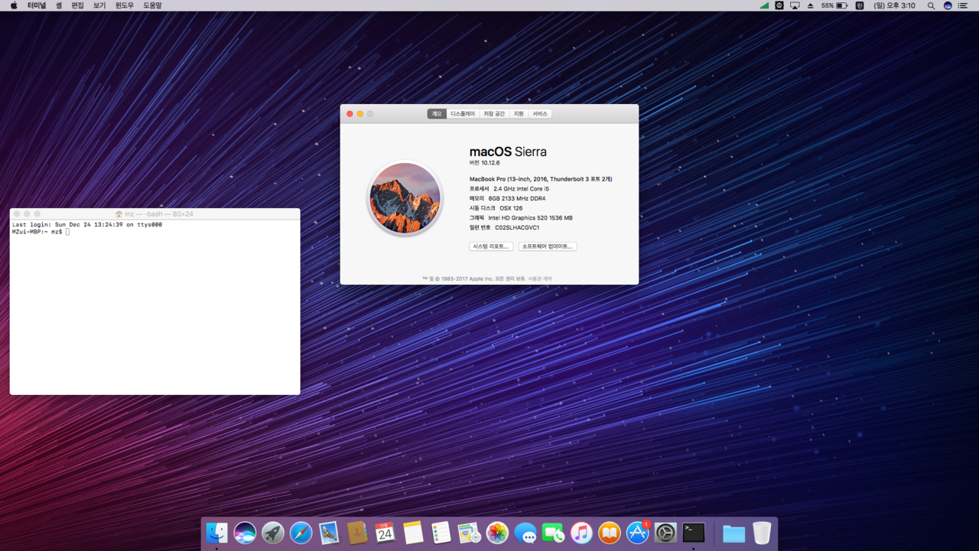Viewport: 979px width, 551px height.
Task: Open App Store with update badge
Action: click(x=638, y=533)
